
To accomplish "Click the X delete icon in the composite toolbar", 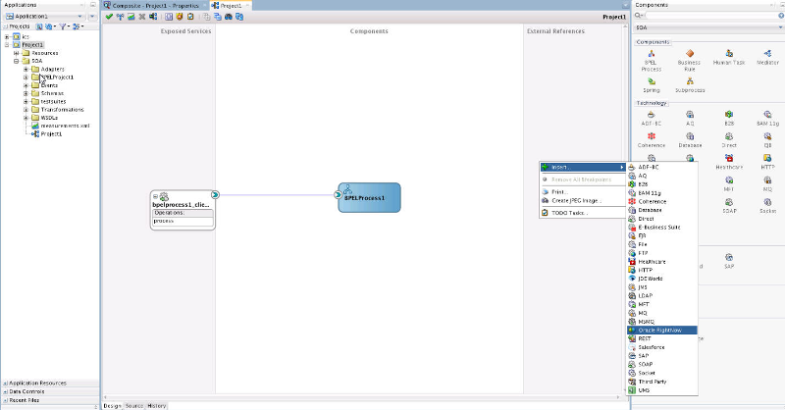I will (x=142, y=17).
